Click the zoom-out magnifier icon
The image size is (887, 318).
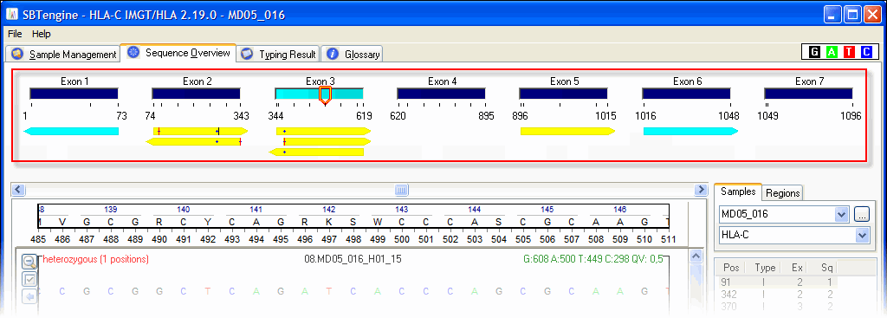[x=29, y=262]
